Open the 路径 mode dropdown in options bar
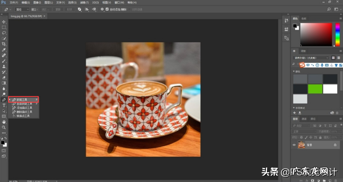This screenshot has height=182, width=343. click(x=22, y=9)
